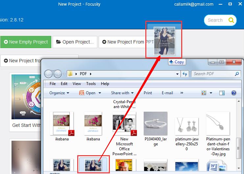Click the change view icon
This screenshot has height=174, width=244.
click(x=204, y=93)
